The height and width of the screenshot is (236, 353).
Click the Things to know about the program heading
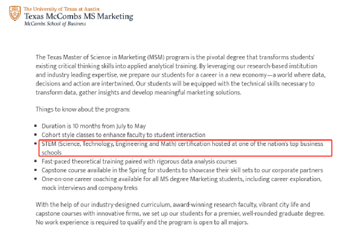(83, 109)
